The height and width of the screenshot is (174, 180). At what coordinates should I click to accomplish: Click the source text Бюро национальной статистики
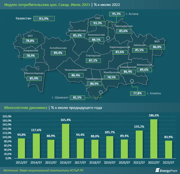point(44,170)
